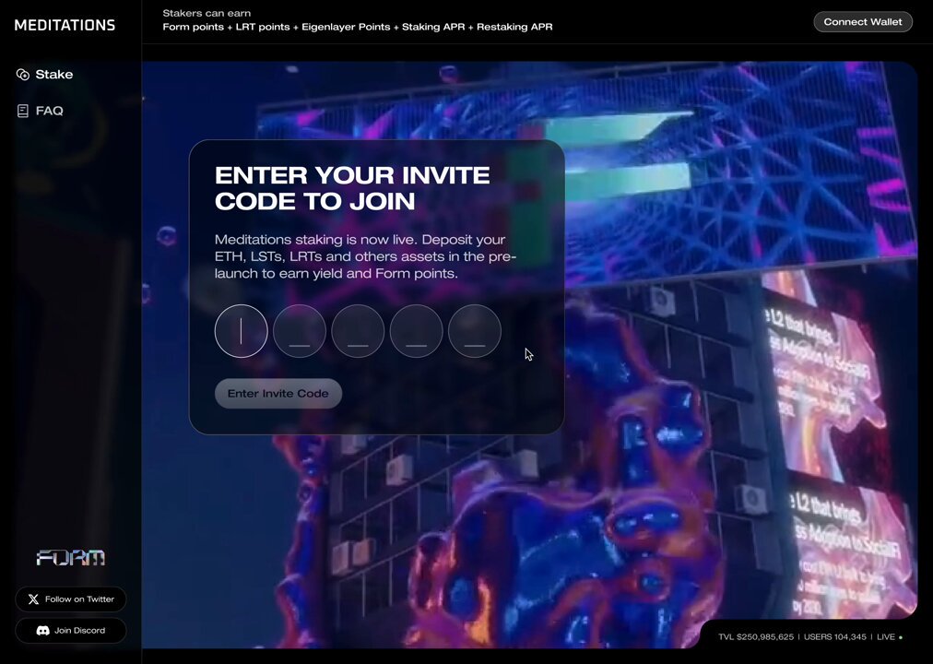The height and width of the screenshot is (664, 933).
Task: Click the X logo in Follow button
Action: 33,599
